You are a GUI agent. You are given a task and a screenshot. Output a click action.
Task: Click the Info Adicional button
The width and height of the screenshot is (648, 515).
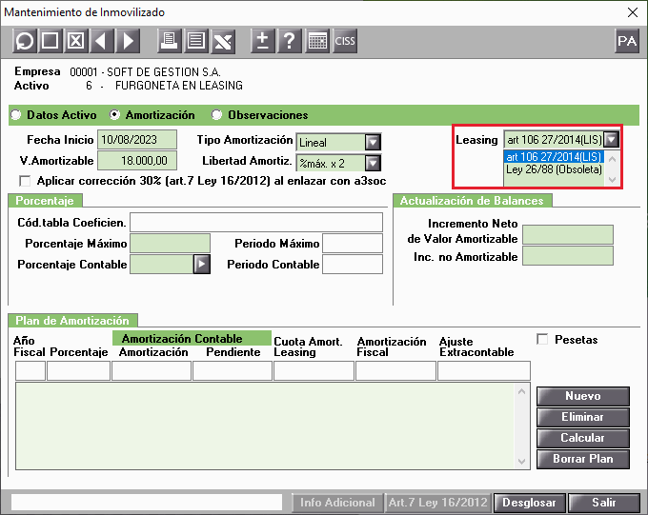point(337,503)
